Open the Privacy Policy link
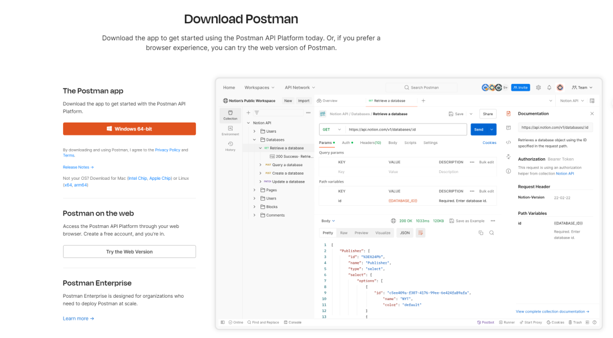The image size is (613, 338). [167, 150]
